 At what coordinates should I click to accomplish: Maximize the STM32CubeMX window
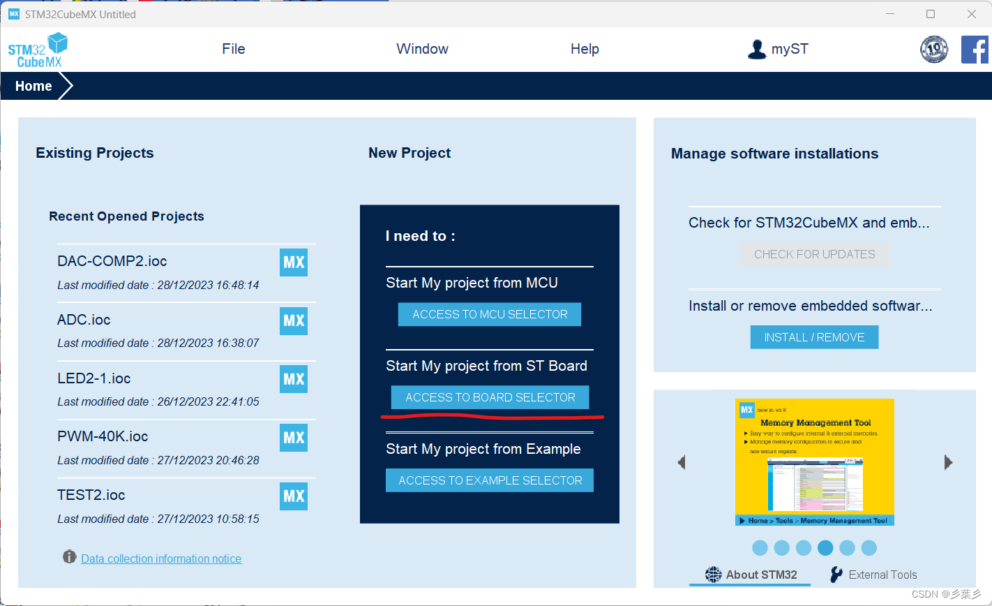[x=931, y=14]
